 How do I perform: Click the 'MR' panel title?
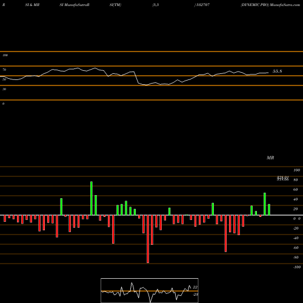coord(270,158)
